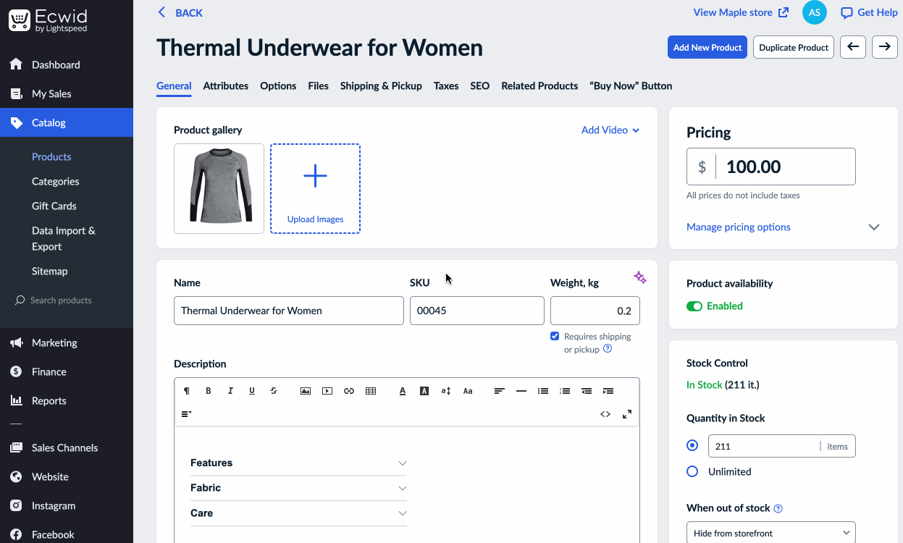Expand Manage pricing options

[x=783, y=227]
